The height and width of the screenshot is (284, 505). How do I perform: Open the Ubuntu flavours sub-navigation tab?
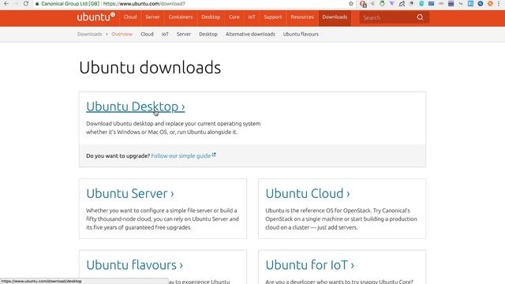tap(301, 34)
